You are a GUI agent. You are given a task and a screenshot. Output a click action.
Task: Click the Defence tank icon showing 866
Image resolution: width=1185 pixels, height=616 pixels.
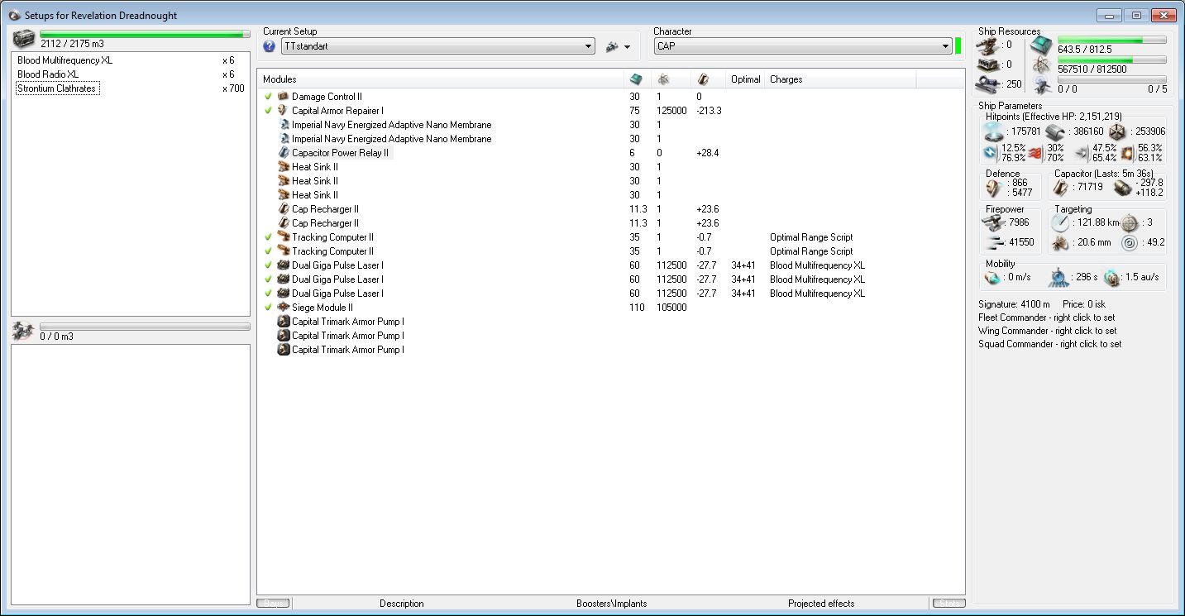click(993, 188)
